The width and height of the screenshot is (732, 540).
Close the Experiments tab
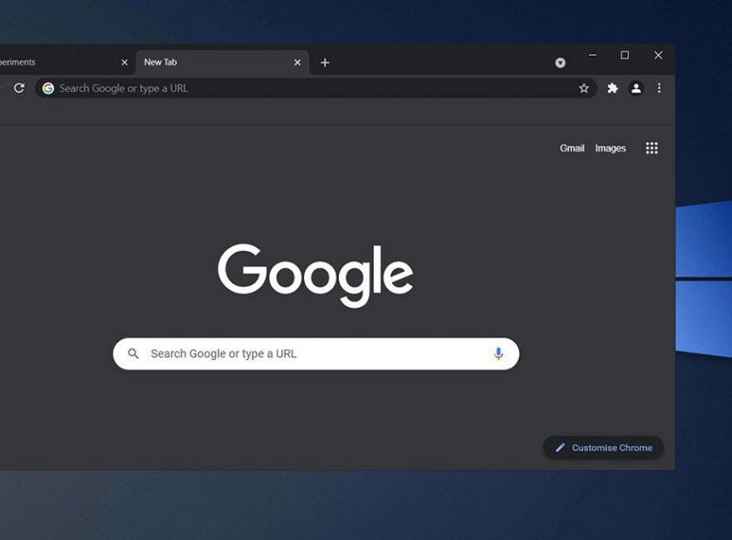124,63
